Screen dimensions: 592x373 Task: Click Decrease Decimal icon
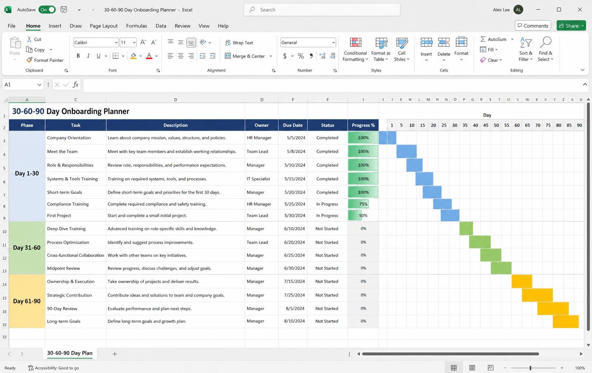(x=333, y=56)
